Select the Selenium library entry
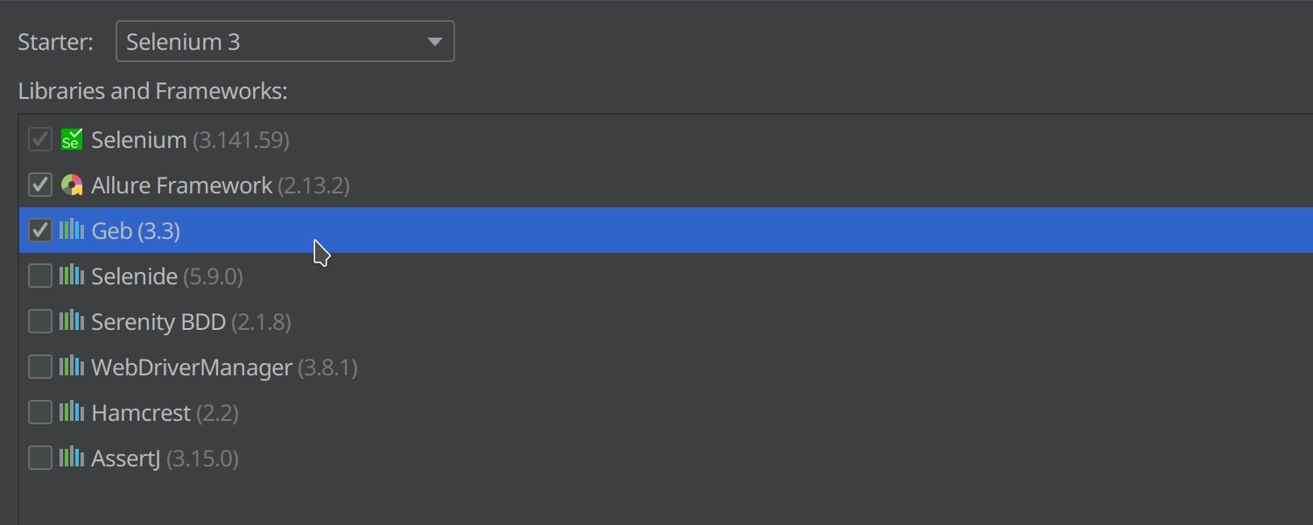 (140, 138)
